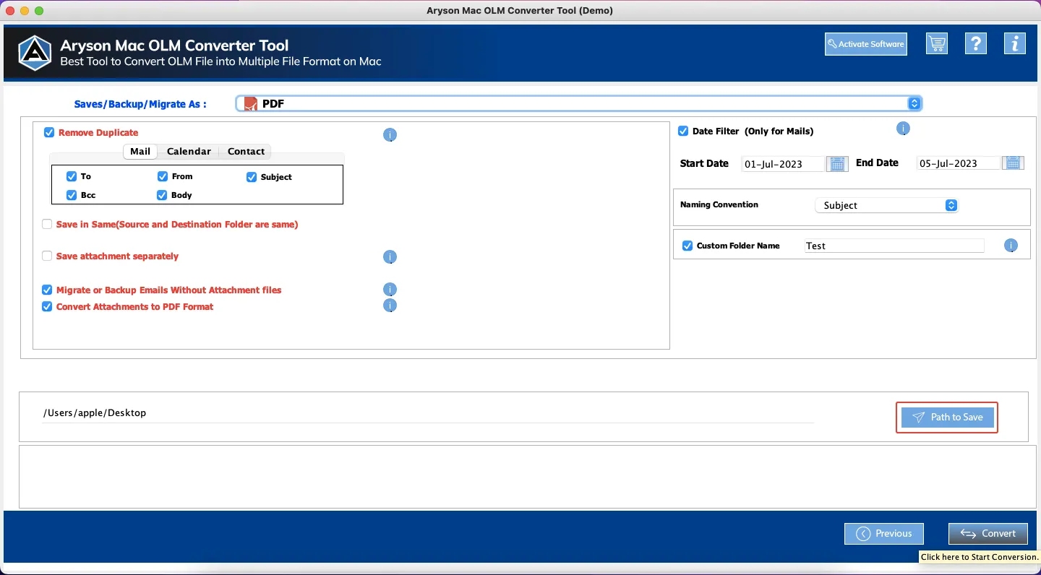The width and height of the screenshot is (1041, 575).
Task: Switch to the Mail tab
Action: coord(140,152)
